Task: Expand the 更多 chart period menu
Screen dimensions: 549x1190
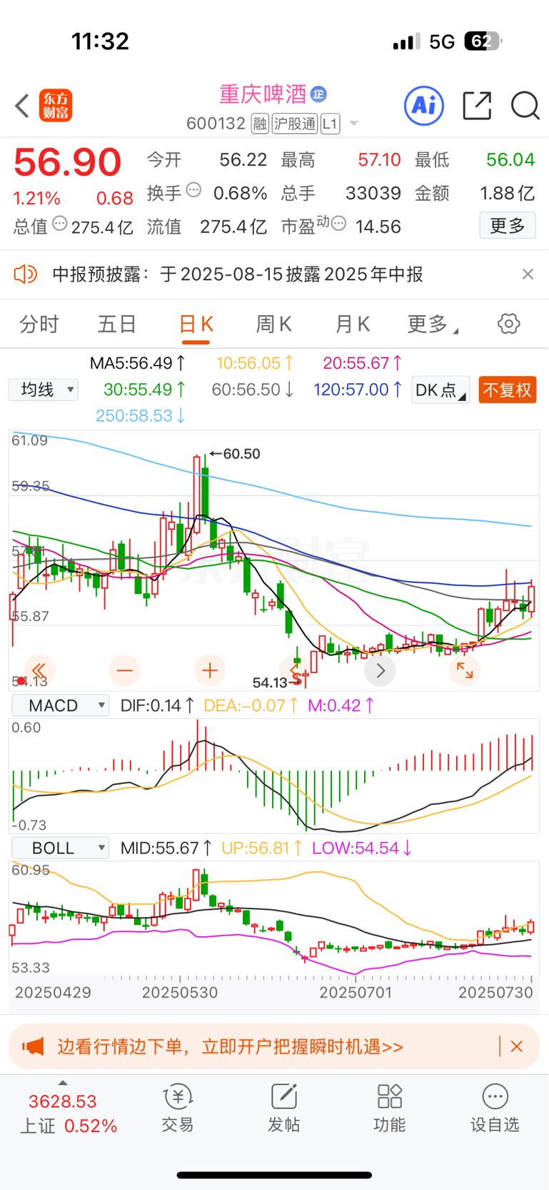Action: pos(432,324)
